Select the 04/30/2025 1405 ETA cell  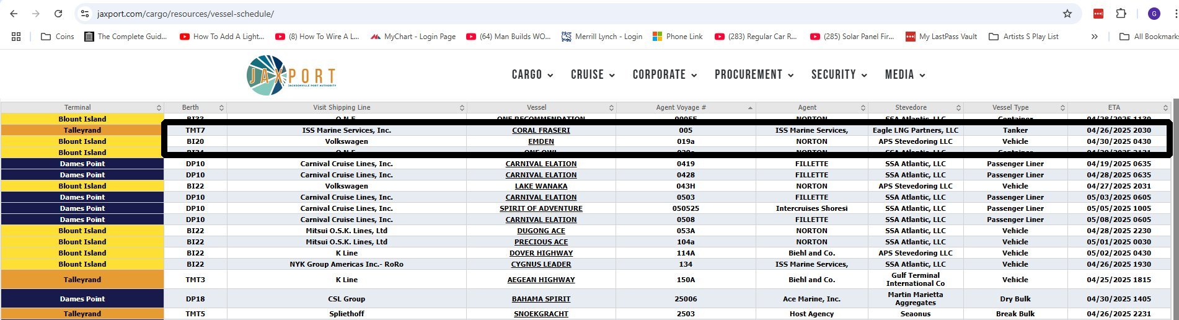[x=1119, y=299]
